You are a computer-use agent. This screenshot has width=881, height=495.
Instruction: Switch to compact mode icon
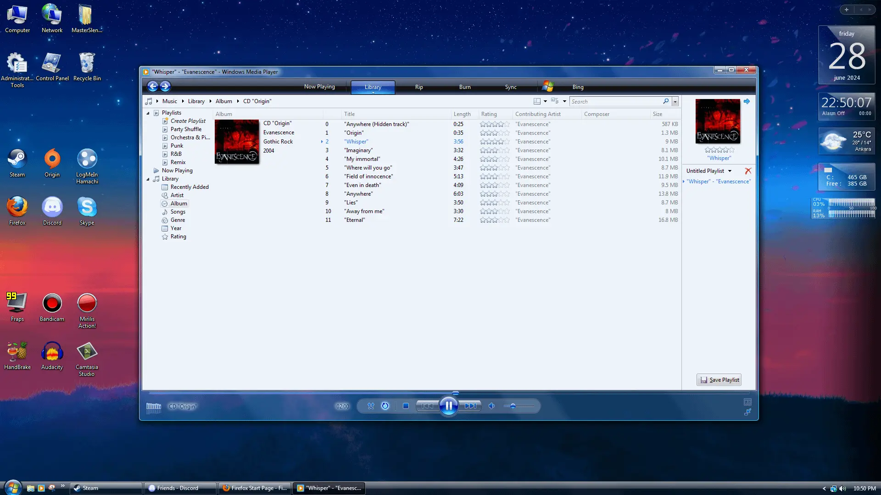pyautogui.click(x=747, y=412)
